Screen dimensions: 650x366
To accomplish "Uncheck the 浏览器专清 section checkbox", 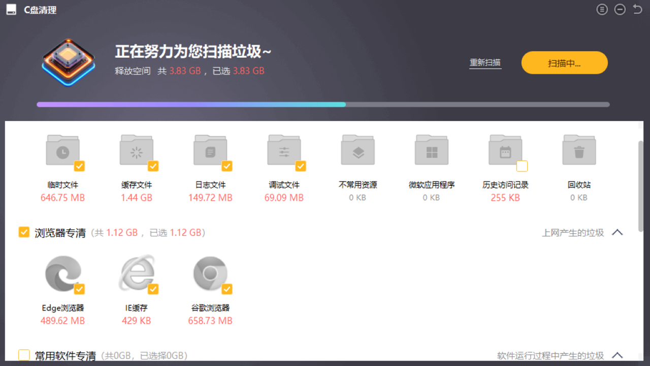I will pos(24,232).
